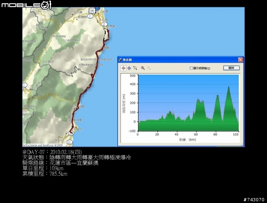Click the grayed zoom out magnifier icon

(x=149, y=68)
